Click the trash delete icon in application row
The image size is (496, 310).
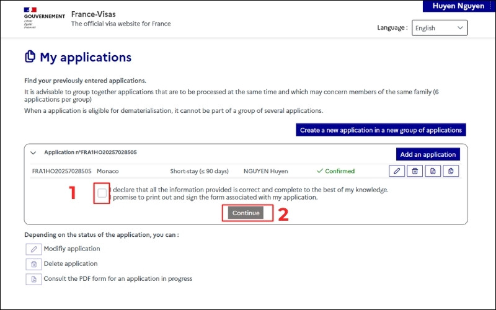pos(415,171)
